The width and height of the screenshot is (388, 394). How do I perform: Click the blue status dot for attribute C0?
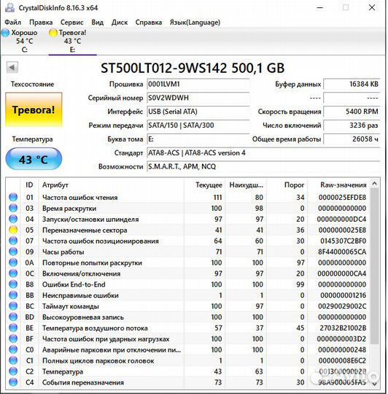coord(13,349)
